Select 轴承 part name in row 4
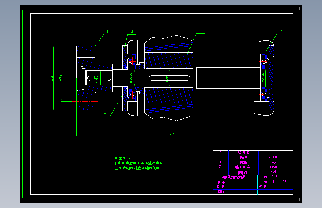322x208 pixels. tap(244, 157)
